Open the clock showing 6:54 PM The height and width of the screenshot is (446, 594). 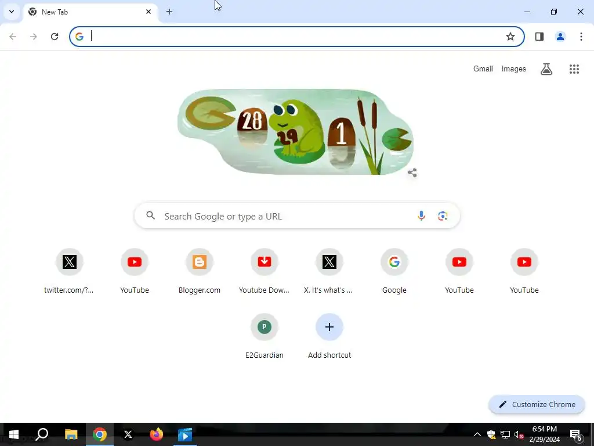click(x=544, y=434)
